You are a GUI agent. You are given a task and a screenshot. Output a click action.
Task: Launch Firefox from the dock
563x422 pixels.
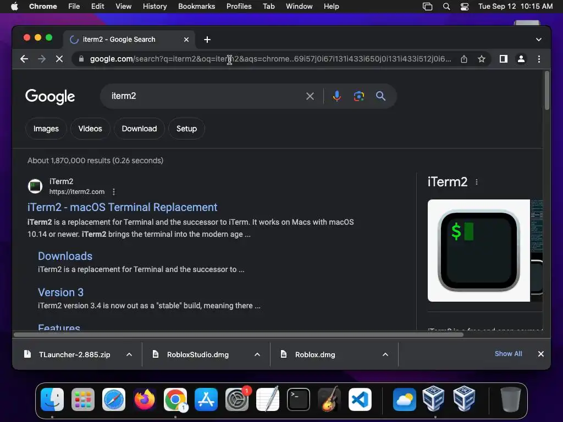145,399
